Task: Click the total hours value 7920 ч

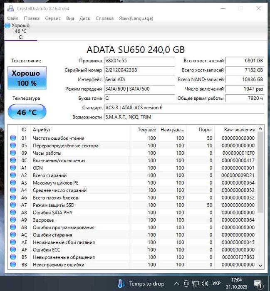Action: click(x=245, y=98)
